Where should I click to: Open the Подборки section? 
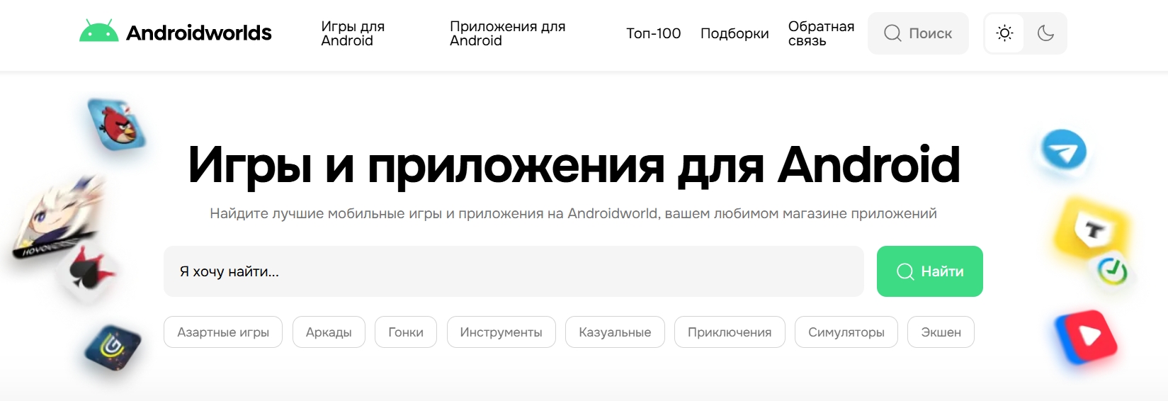click(x=735, y=33)
